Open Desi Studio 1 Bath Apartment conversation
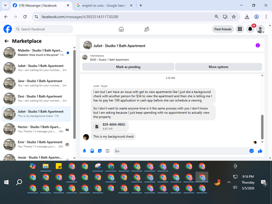The height and width of the screenshot is (204, 272). [x=36, y=98]
